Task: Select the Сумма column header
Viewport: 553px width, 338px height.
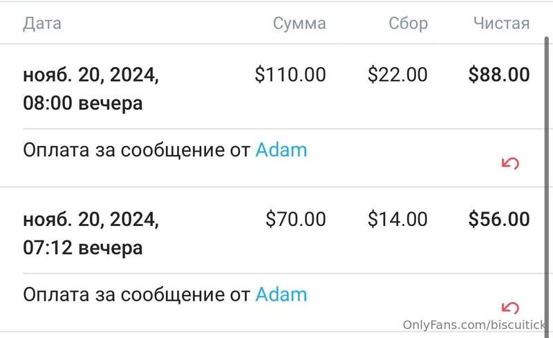Action: 299,24
